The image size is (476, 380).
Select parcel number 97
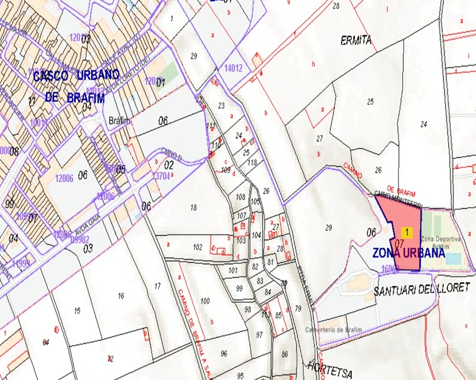pos(259,335)
